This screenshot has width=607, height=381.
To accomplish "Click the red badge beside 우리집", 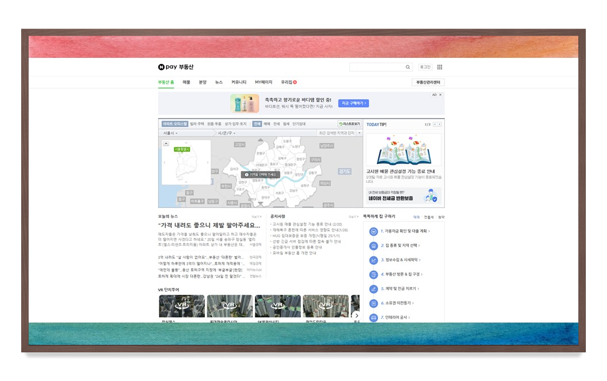I will (295, 82).
